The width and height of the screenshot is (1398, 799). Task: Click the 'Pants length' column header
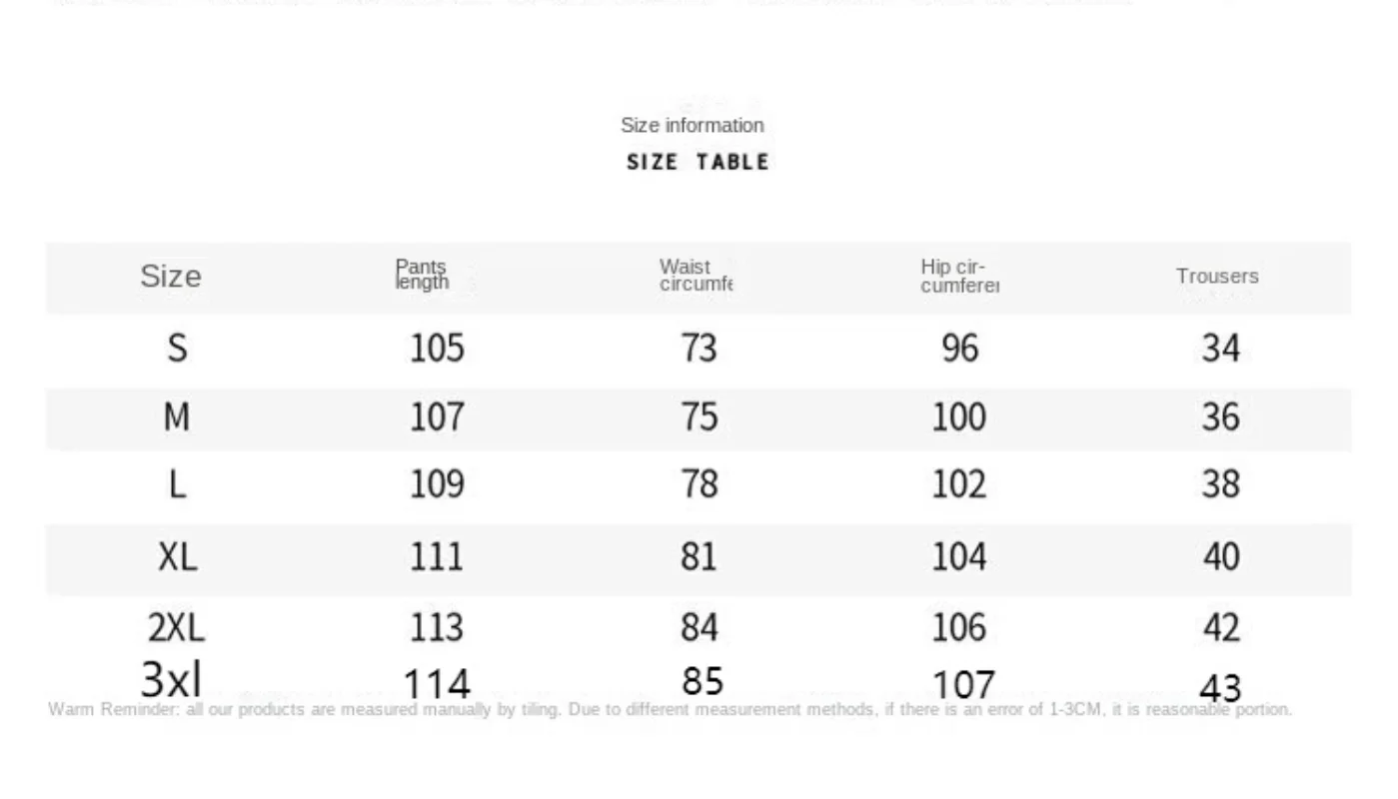(422, 275)
